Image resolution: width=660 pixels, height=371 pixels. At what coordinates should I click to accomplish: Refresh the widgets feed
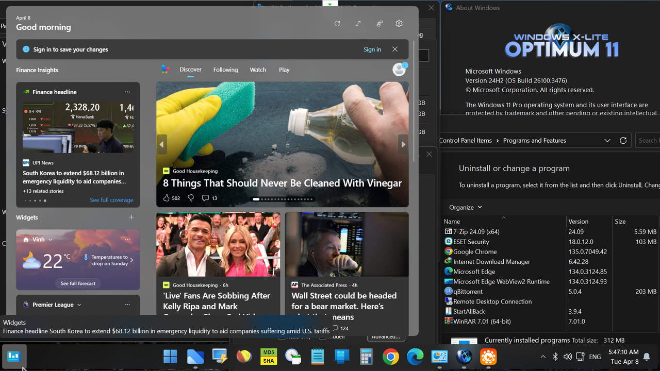(337, 23)
